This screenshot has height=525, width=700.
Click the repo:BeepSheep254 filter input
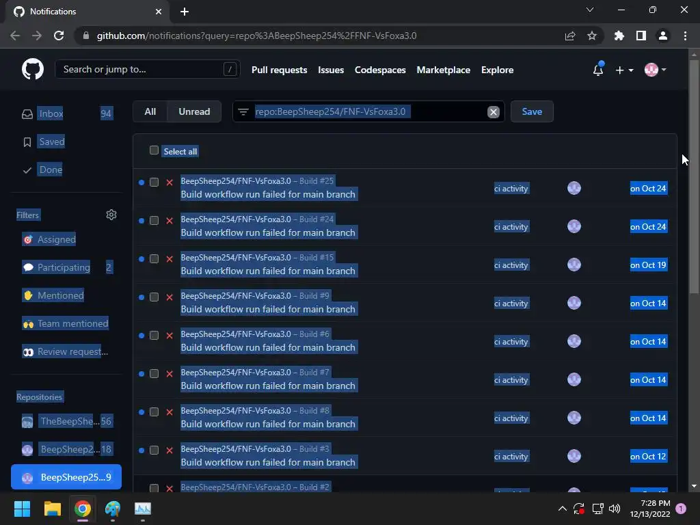368,111
